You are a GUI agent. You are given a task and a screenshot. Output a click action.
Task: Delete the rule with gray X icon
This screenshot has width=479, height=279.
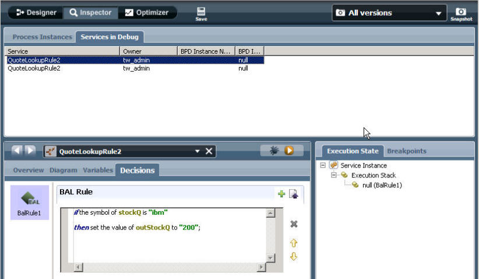[294, 224]
